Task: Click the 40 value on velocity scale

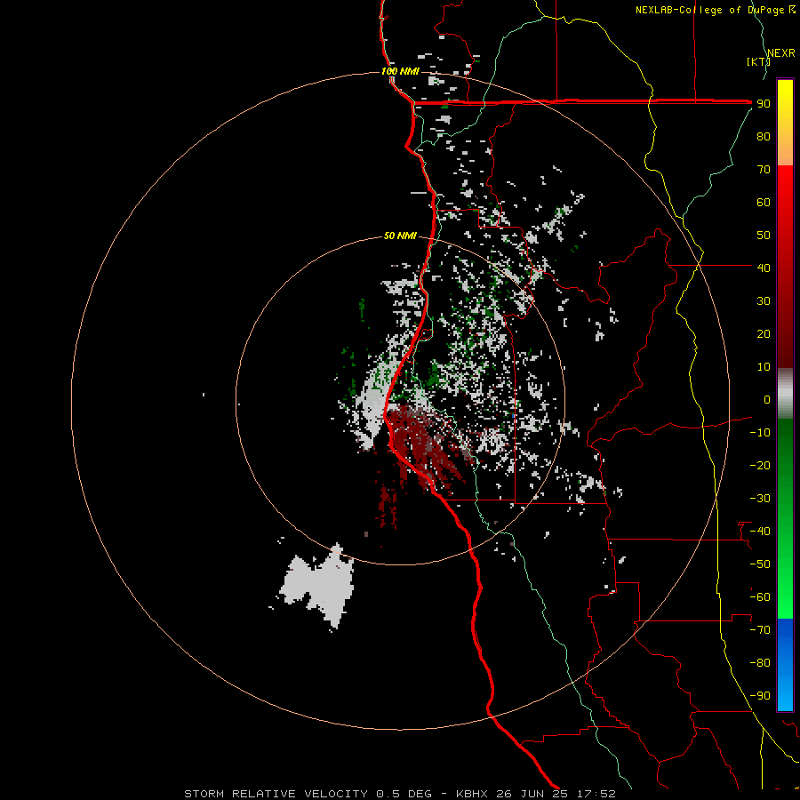Action: [x=764, y=268]
